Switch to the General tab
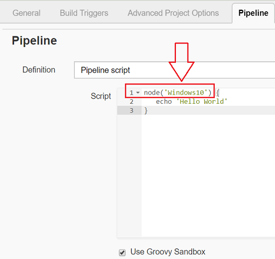This screenshot has height=259, width=275. tap(26, 13)
